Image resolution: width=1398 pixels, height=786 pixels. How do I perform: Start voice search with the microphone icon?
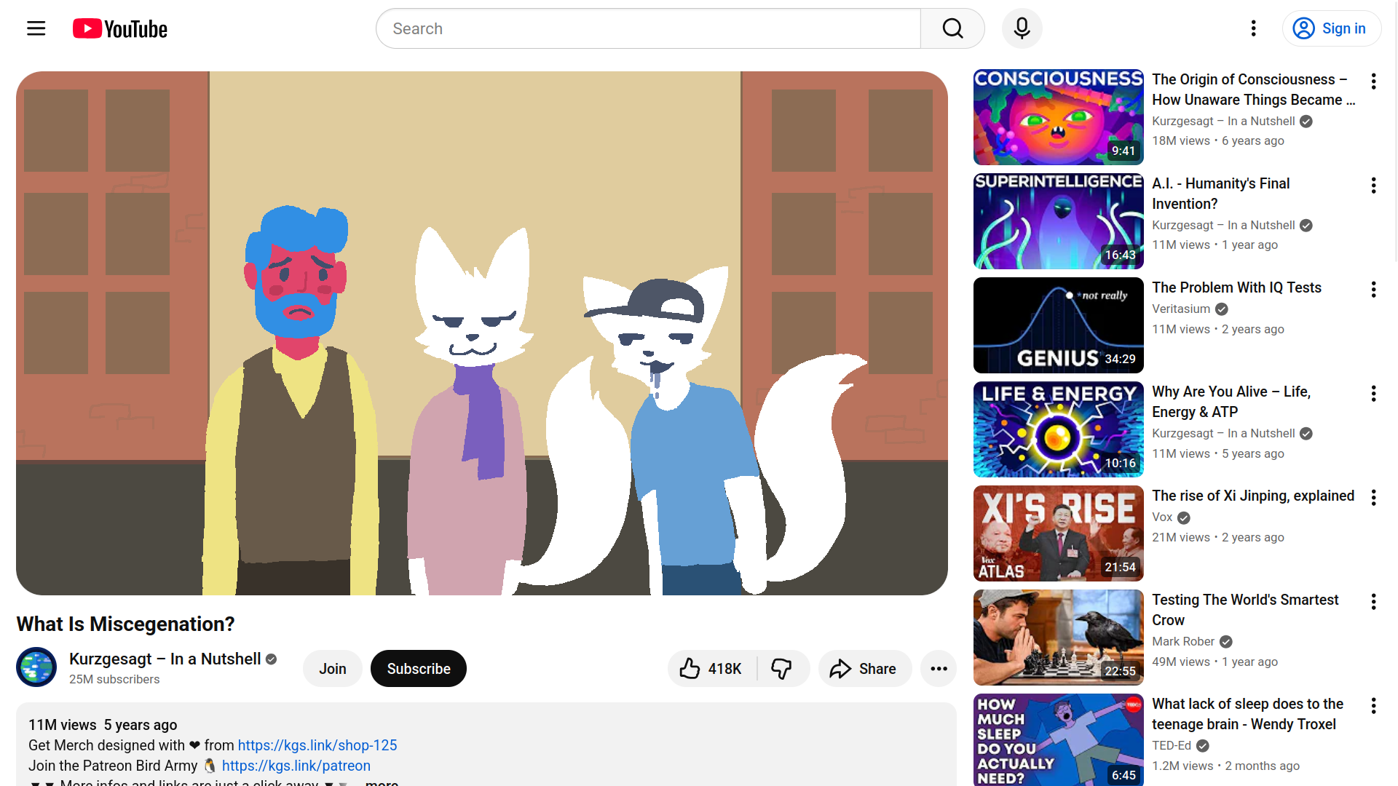click(x=1022, y=28)
